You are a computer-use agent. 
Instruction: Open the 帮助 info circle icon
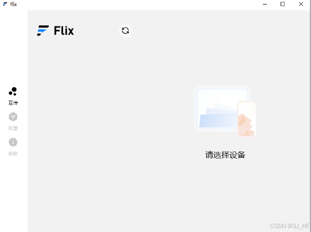(x=13, y=142)
